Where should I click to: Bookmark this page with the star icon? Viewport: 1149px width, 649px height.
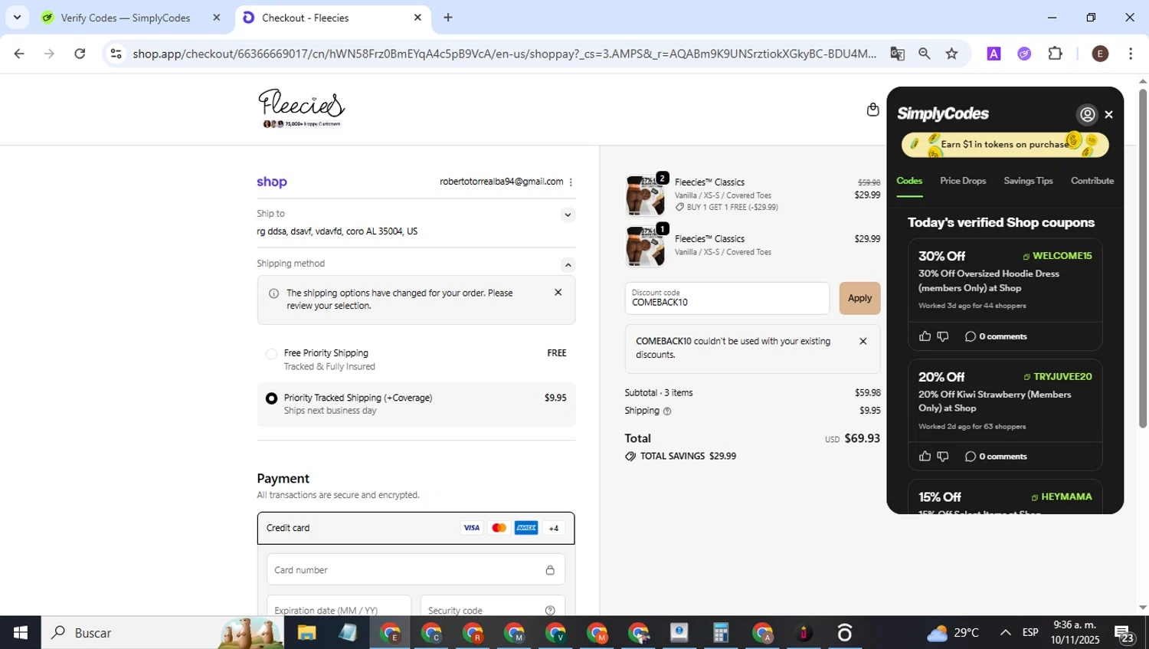951,54
